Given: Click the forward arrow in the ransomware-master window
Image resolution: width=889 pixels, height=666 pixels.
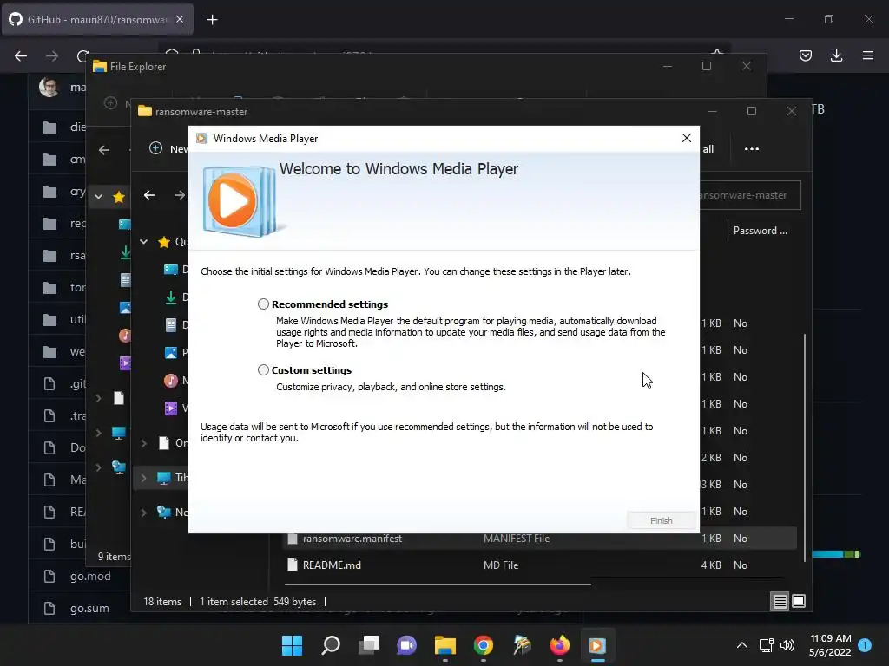Looking at the screenshot, I should [180, 195].
